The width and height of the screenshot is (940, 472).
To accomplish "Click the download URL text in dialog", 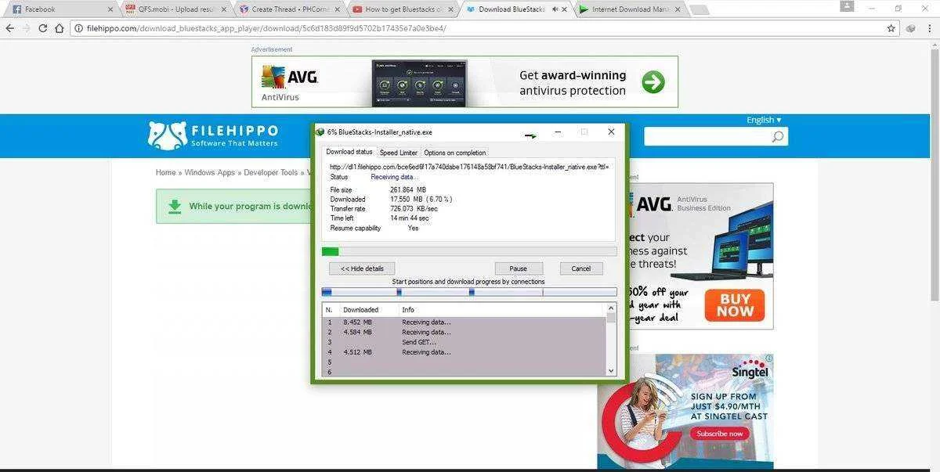I will point(468,167).
